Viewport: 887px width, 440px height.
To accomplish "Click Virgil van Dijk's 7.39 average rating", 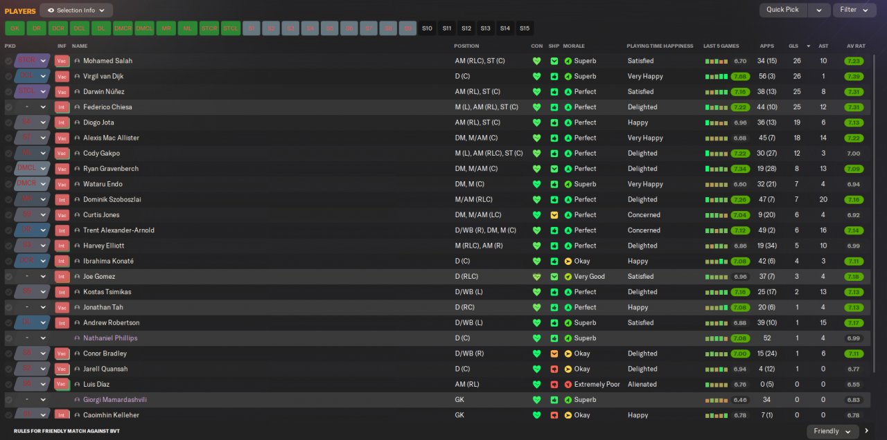I will click(x=854, y=76).
